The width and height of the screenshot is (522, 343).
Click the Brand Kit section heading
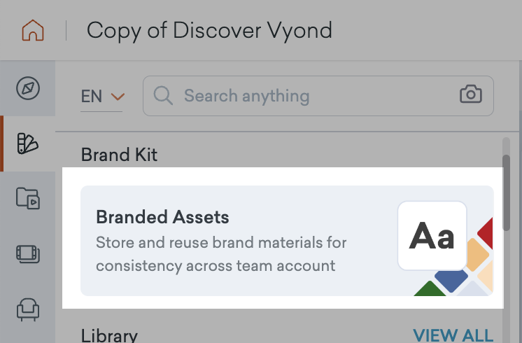(119, 155)
